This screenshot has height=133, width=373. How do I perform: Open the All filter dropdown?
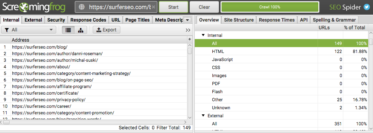[x=29, y=30]
